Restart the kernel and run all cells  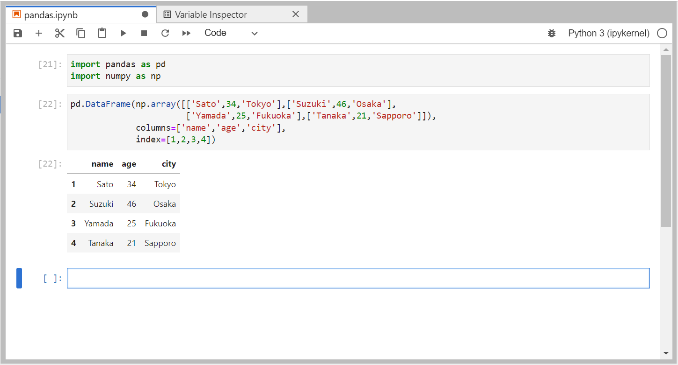186,33
